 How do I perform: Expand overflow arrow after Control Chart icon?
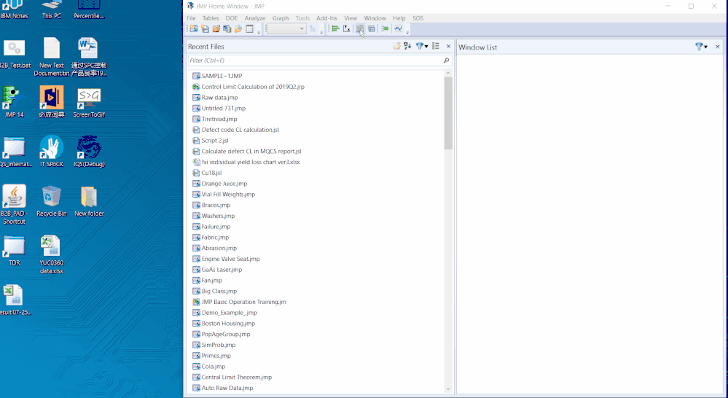pyautogui.click(x=407, y=31)
